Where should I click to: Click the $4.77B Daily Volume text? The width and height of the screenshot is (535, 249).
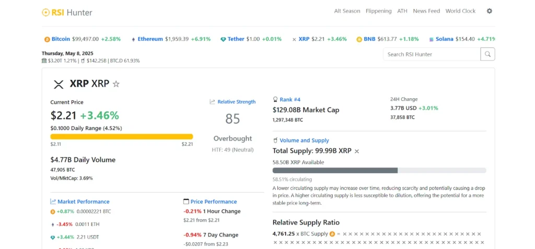tap(83, 160)
